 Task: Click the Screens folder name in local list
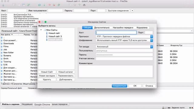pyautogui.click(x=7, y=55)
